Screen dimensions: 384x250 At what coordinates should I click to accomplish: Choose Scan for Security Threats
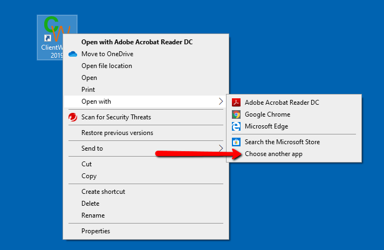coord(146,117)
